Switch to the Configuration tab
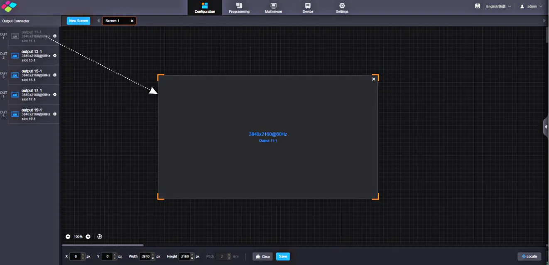The width and height of the screenshot is (549, 265). pyautogui.click(x=205, y=7)
